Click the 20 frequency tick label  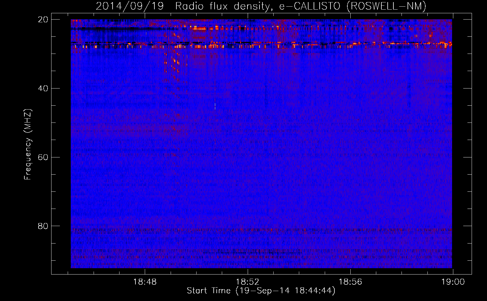(43, 20)
